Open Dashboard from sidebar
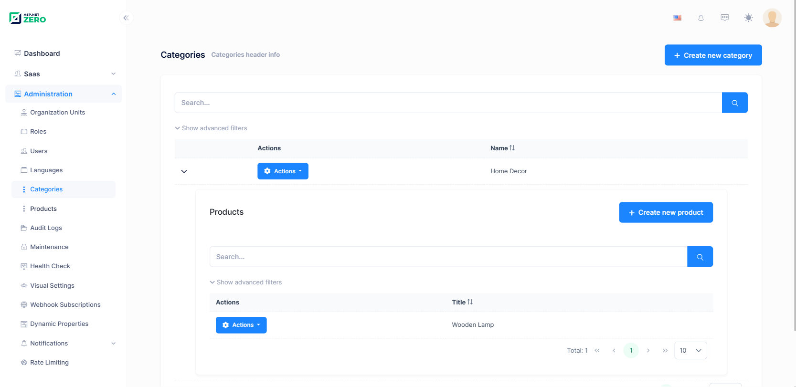This screenshot has width=796, height=387. point(42,53)
